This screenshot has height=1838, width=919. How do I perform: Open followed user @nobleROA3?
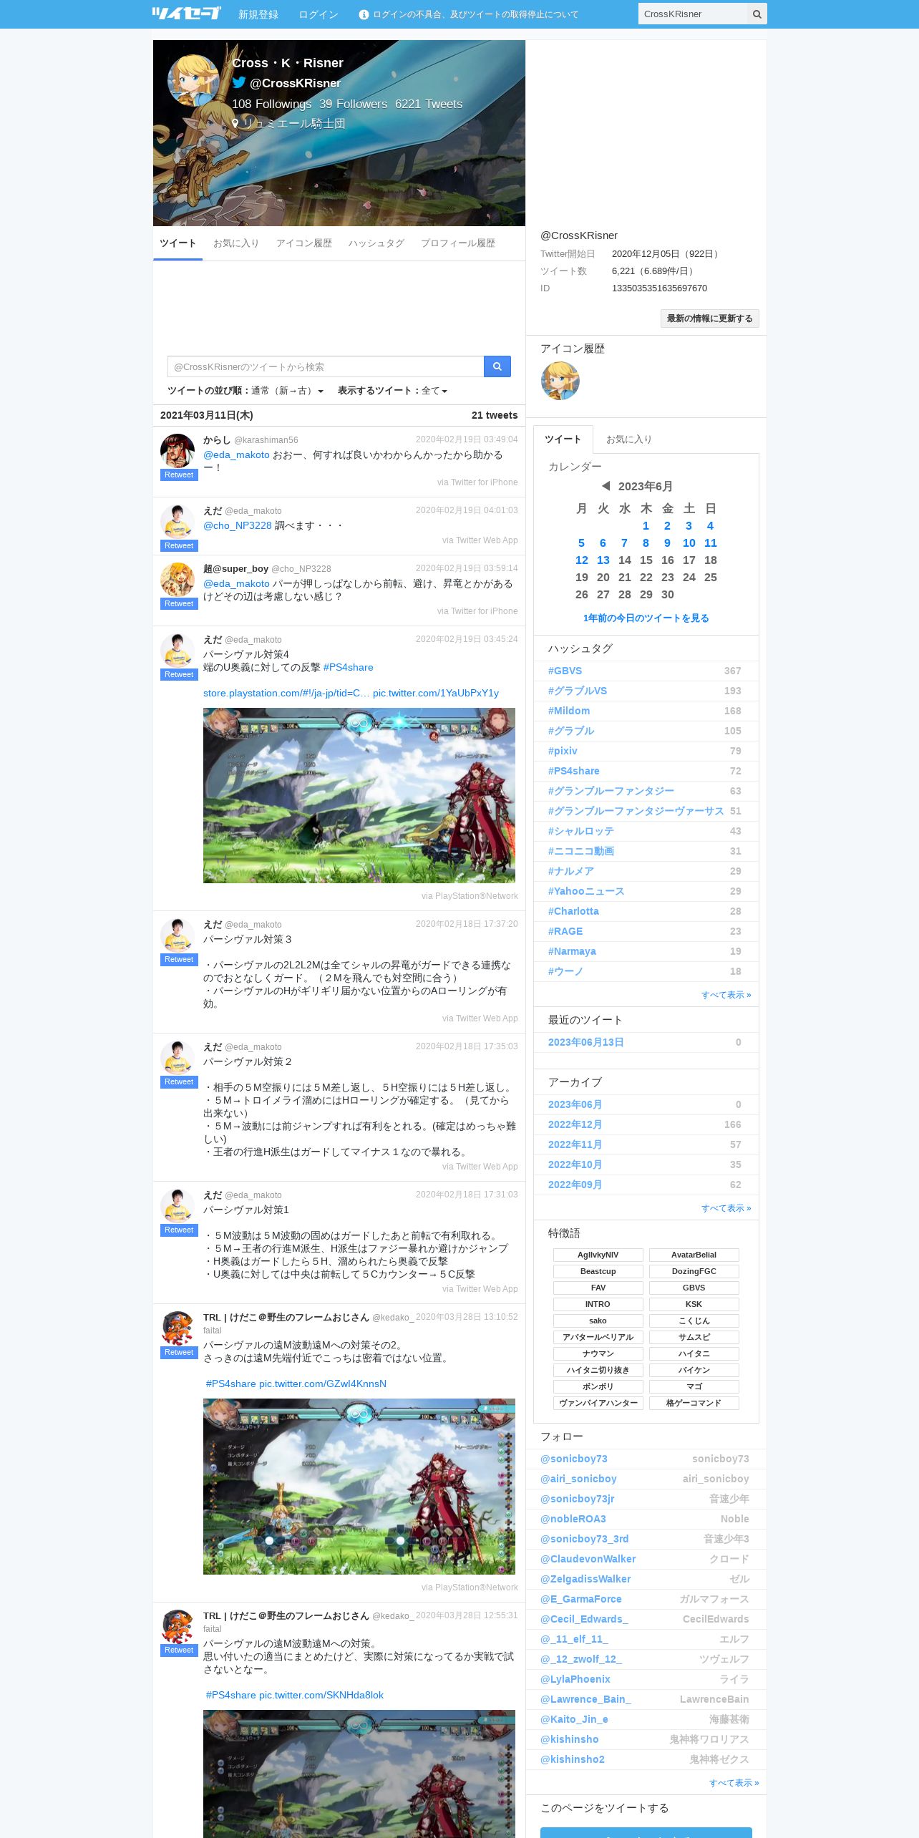(573, 1519)
